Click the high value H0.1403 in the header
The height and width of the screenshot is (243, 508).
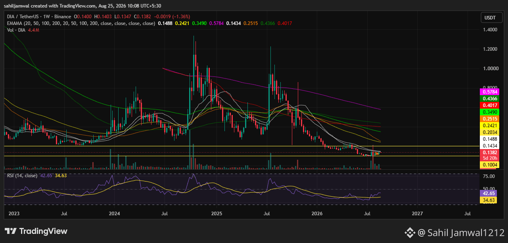point(103,17)
